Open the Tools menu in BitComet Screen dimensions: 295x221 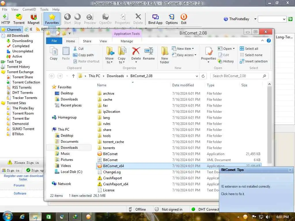[44, 9]
